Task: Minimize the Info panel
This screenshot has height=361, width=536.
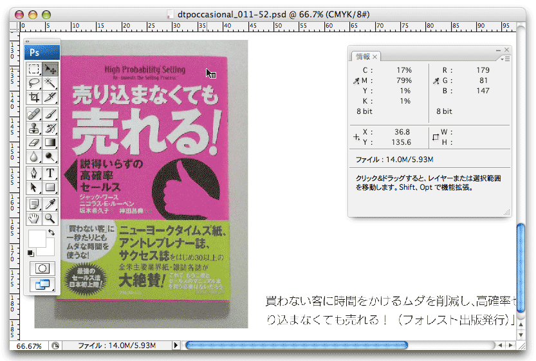Action: coord(499,50)
